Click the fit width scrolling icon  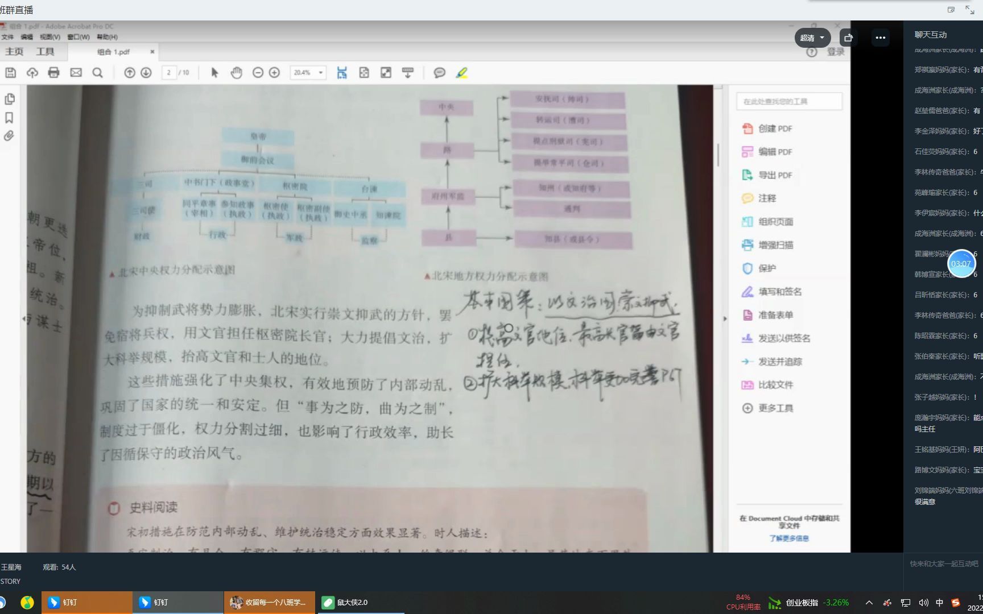tap(342, 73)
